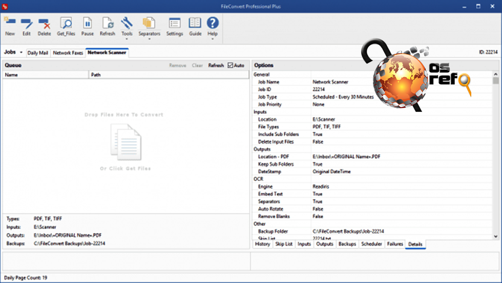The width and height of the screenshot is (502, 283).
Task: Click the New job toolbar icon
Action: click(x=10, y=27)
